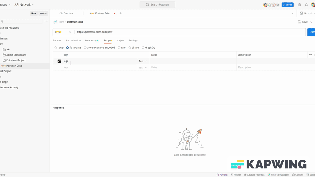
Task: Click the value field for logo
Action: pyautogui.click(x=193, y=61)
